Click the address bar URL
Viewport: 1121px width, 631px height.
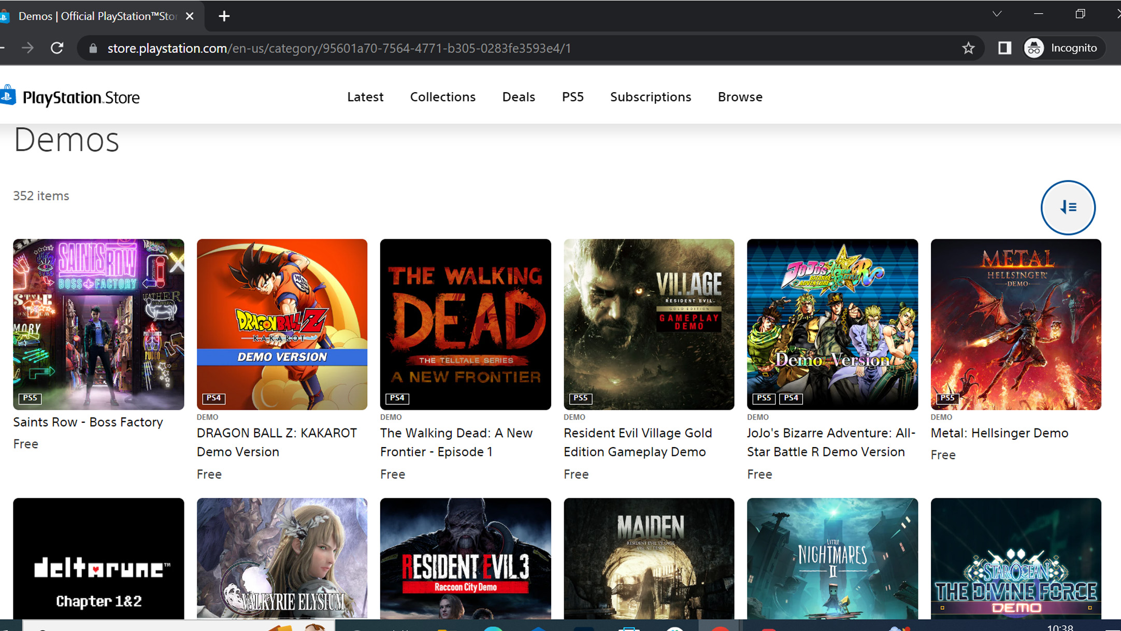[x=339, y=48]
